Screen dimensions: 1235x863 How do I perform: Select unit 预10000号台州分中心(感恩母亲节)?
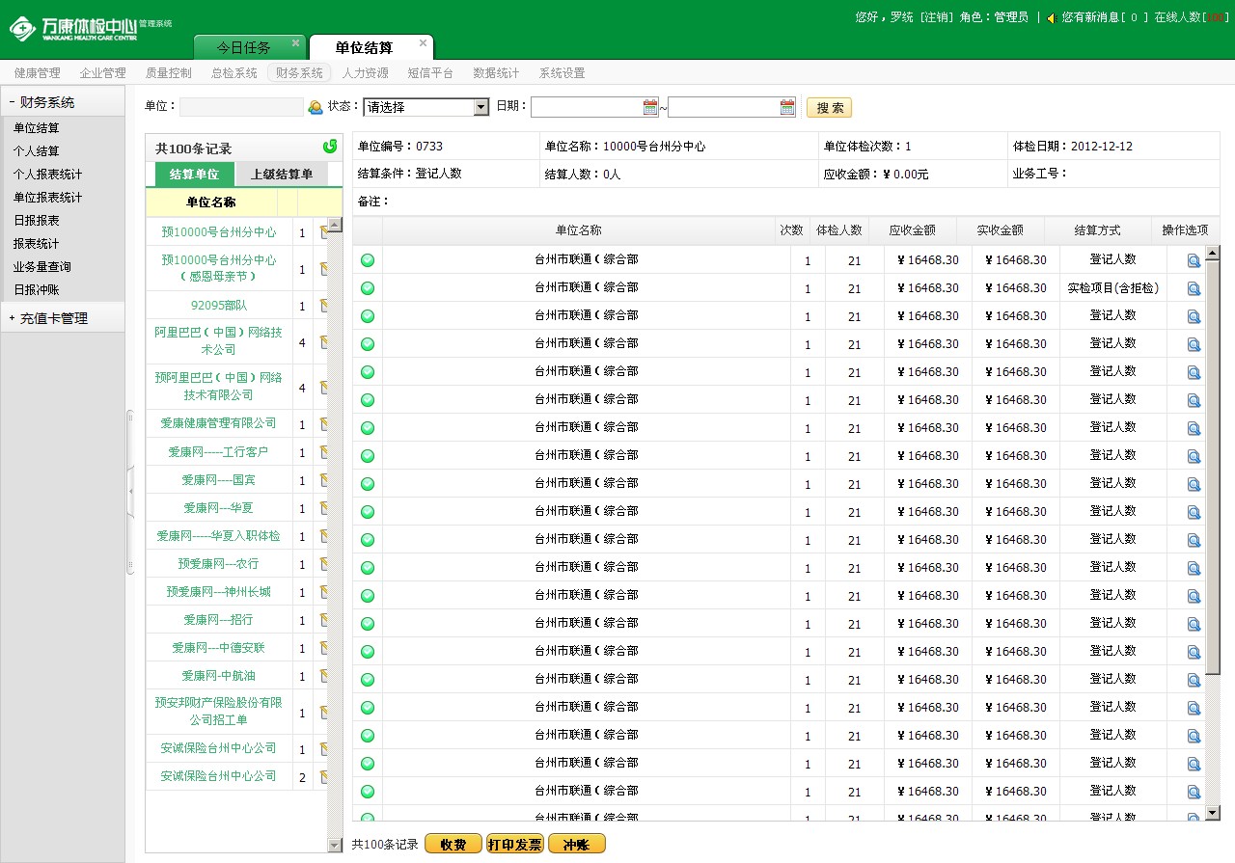pos(219,269)
